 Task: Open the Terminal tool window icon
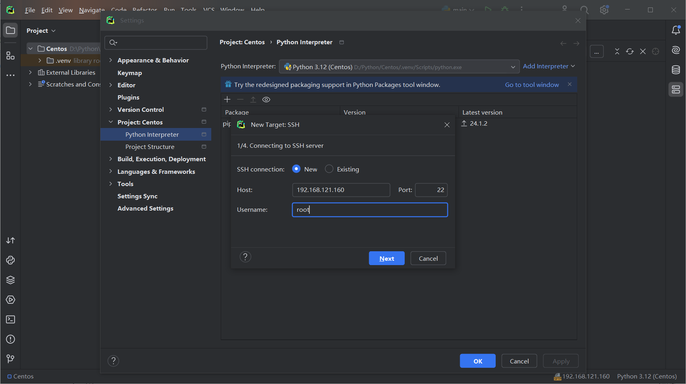[x=11, y=320]
